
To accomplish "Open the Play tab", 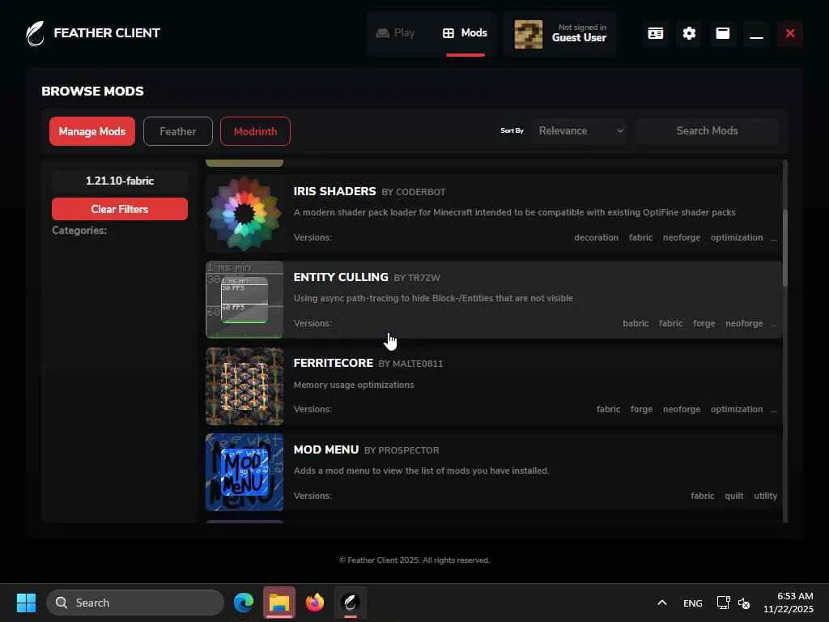I will point(395,33).
